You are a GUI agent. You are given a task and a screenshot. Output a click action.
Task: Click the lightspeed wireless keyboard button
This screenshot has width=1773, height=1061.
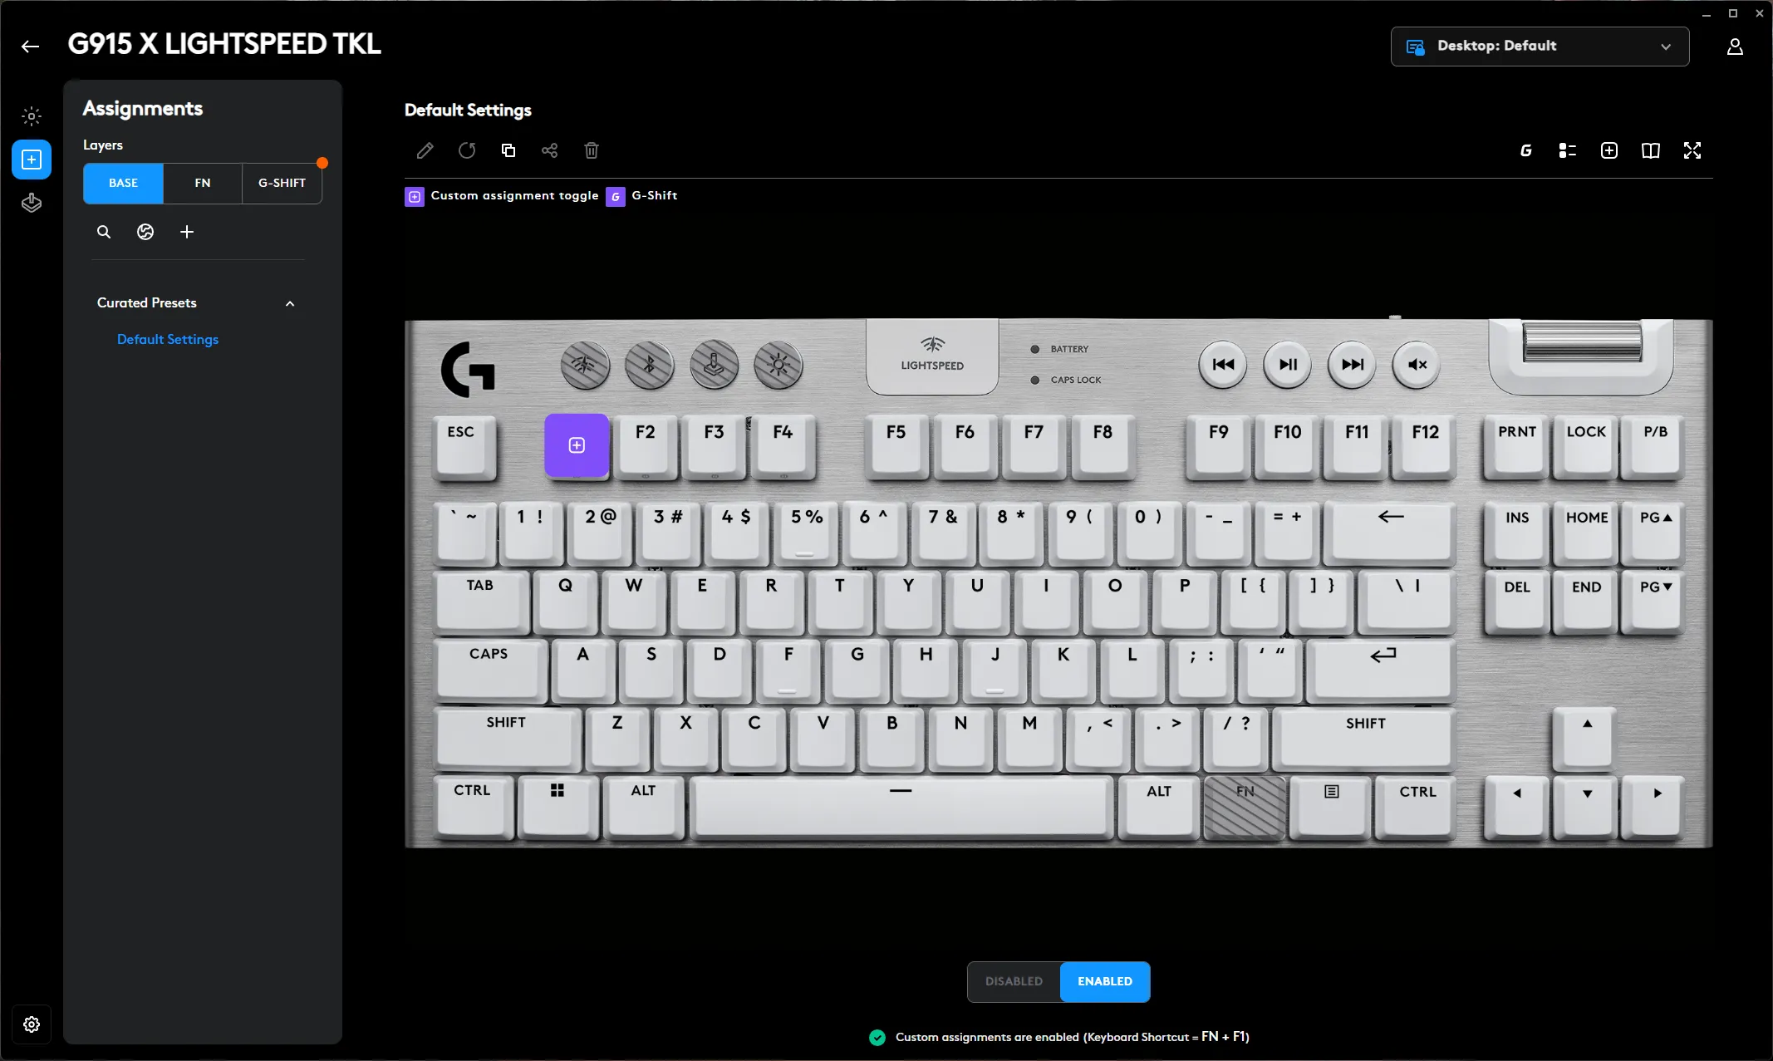(585, 365)
